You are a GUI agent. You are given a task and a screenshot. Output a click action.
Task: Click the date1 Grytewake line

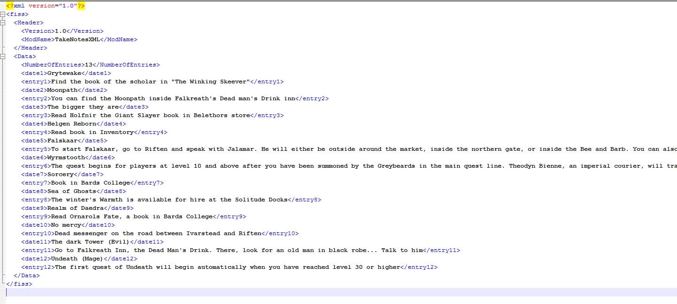tap(66, 73)
